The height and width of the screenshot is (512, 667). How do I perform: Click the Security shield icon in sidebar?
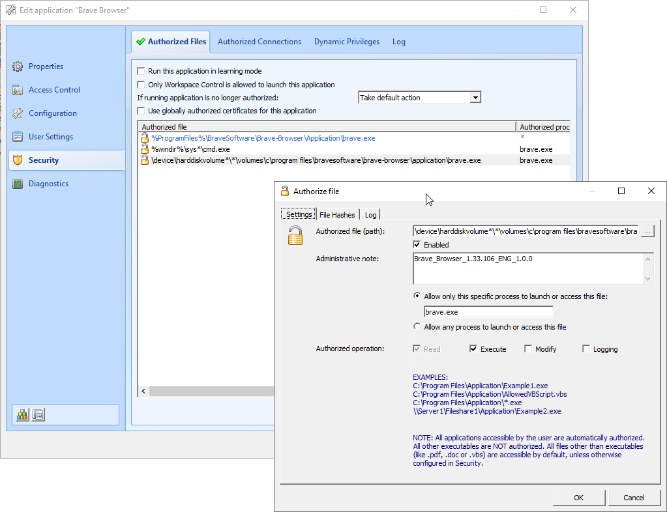(x=18, y=160)
